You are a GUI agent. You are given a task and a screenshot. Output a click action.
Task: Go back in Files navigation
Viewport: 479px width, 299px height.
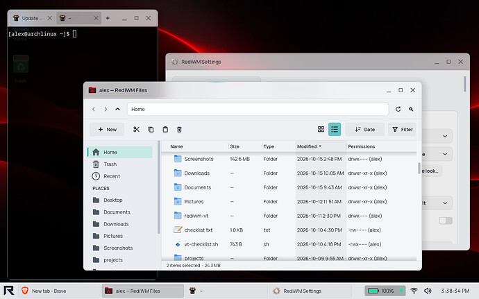click(94, 109)
